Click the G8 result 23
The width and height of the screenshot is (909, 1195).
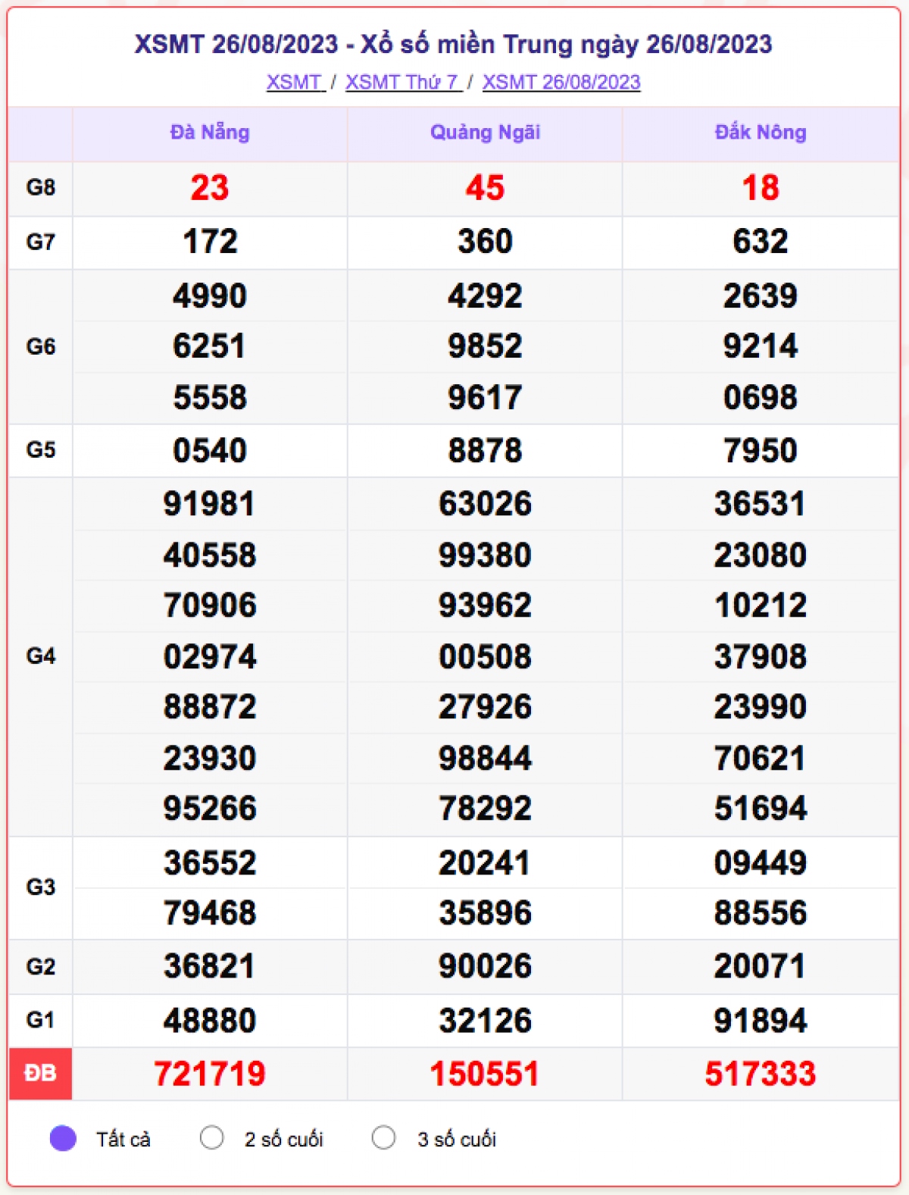[210, 188]
